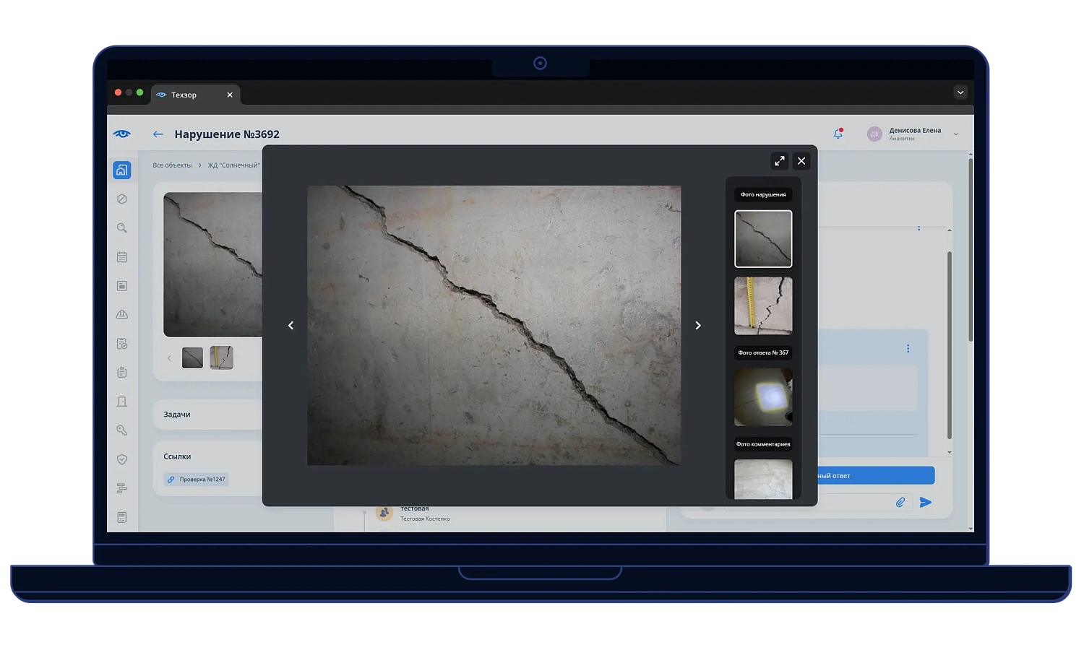
Task: Click the Задачи section header
Action: pyautogui.click(x=177, y=415)
